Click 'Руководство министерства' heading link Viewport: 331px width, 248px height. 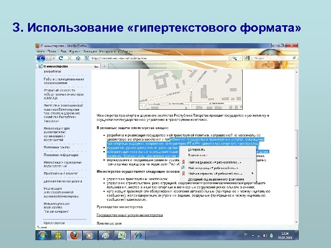(x=120, y=207)
